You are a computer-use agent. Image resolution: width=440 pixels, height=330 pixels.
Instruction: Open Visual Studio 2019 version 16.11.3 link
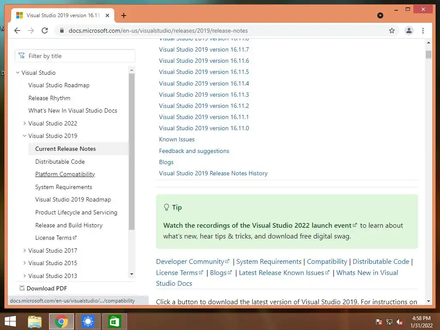tap(204, 95)
